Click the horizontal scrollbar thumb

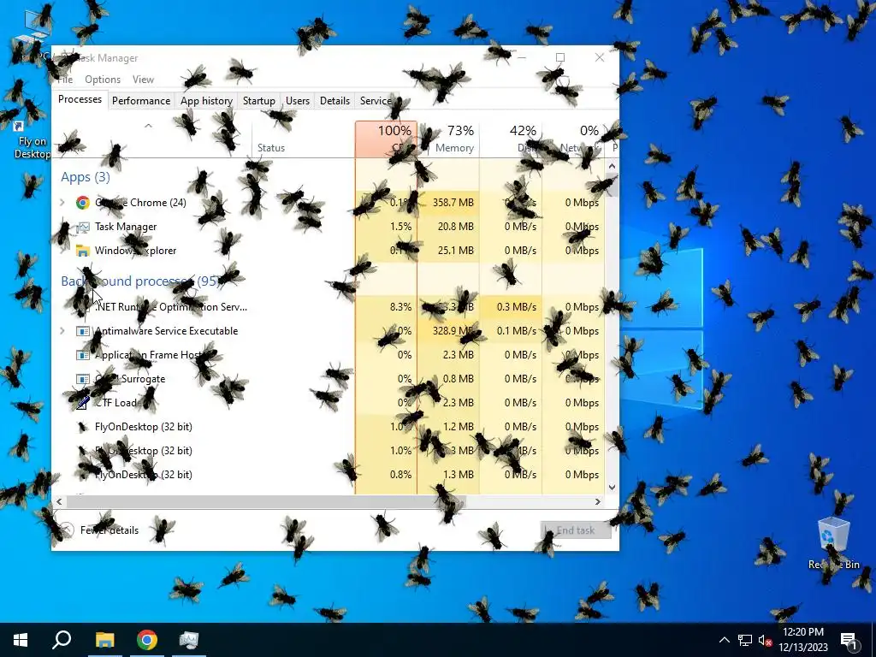click(x=265, y=501)
